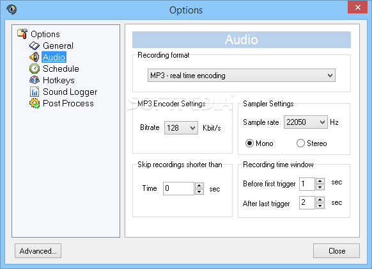Select the Audio tree item

tap(54, 57)
